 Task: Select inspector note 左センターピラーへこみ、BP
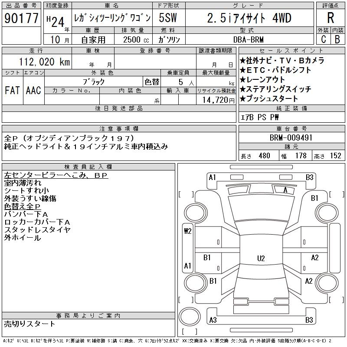click(56, 176)
